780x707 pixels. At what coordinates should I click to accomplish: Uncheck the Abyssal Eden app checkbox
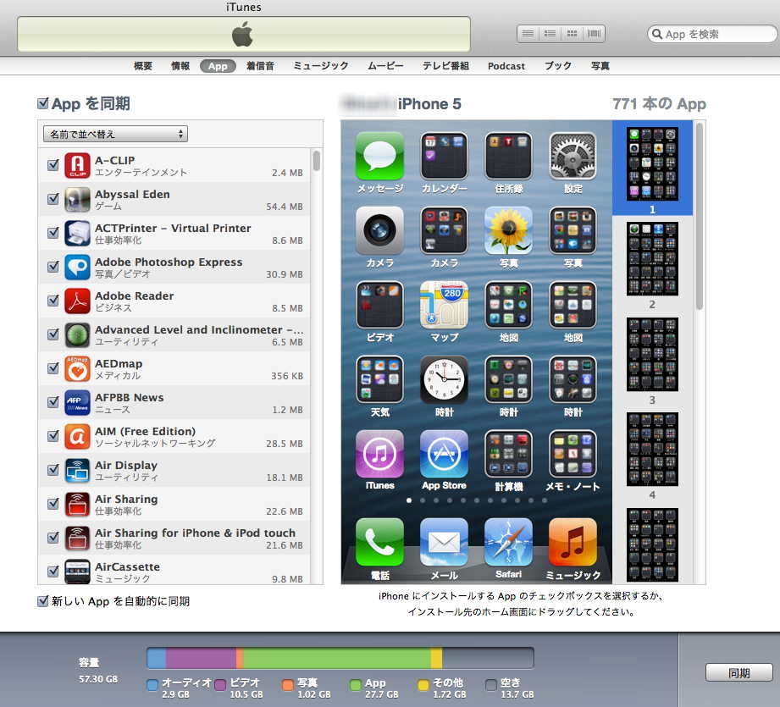point(53,200)
